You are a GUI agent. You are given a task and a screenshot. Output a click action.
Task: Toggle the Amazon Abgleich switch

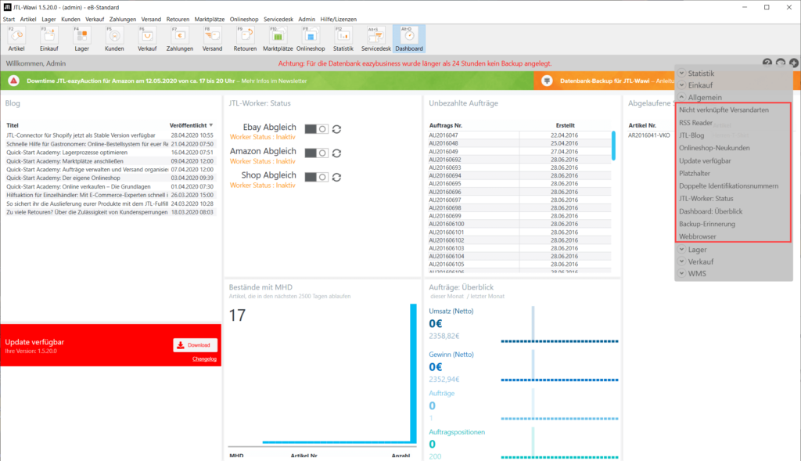tap(316, 153)
